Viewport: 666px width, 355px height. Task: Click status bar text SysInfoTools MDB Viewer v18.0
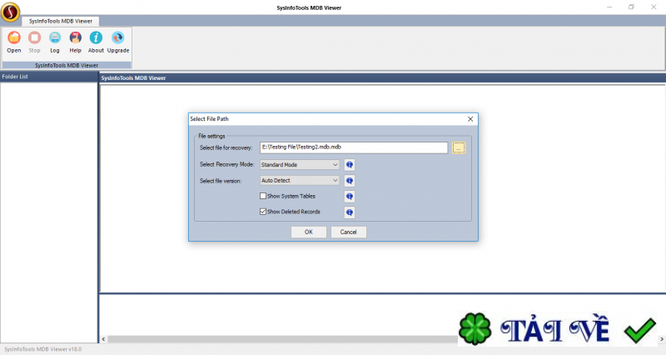(x=43, y=349)
